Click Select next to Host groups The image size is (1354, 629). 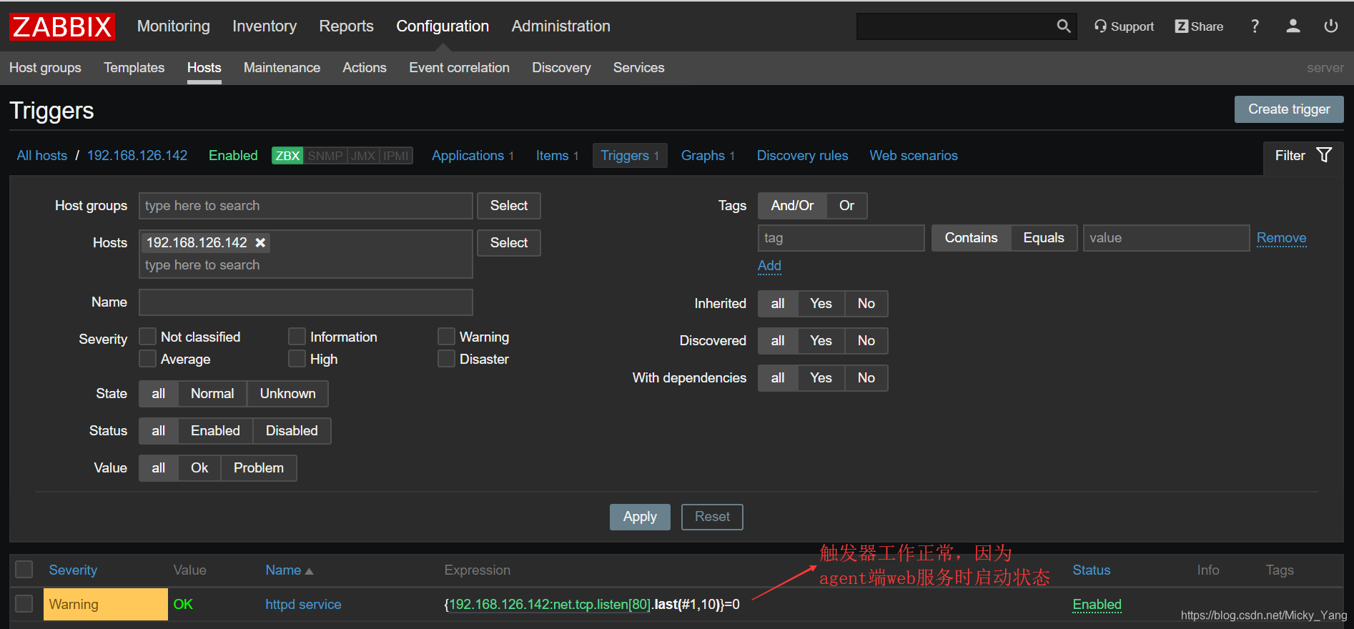pos(509,206)
